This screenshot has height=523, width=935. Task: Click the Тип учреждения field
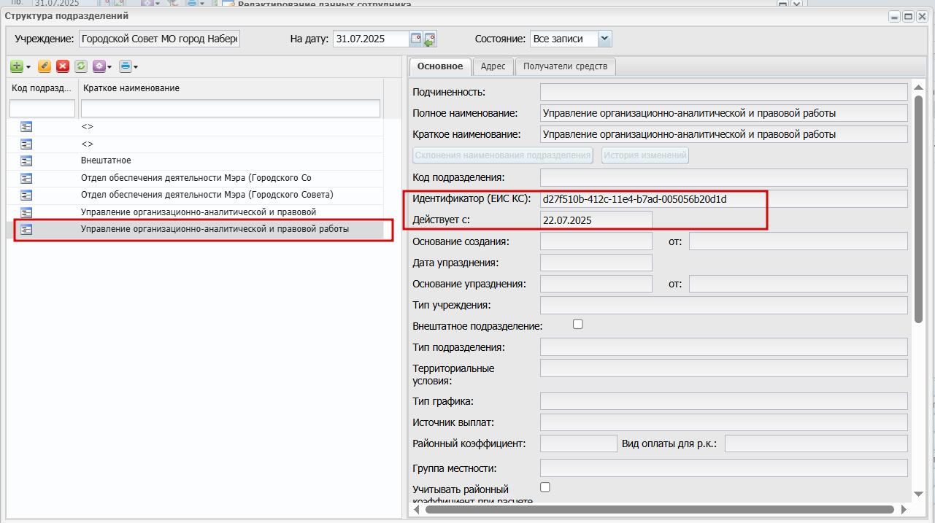[724, 305]
